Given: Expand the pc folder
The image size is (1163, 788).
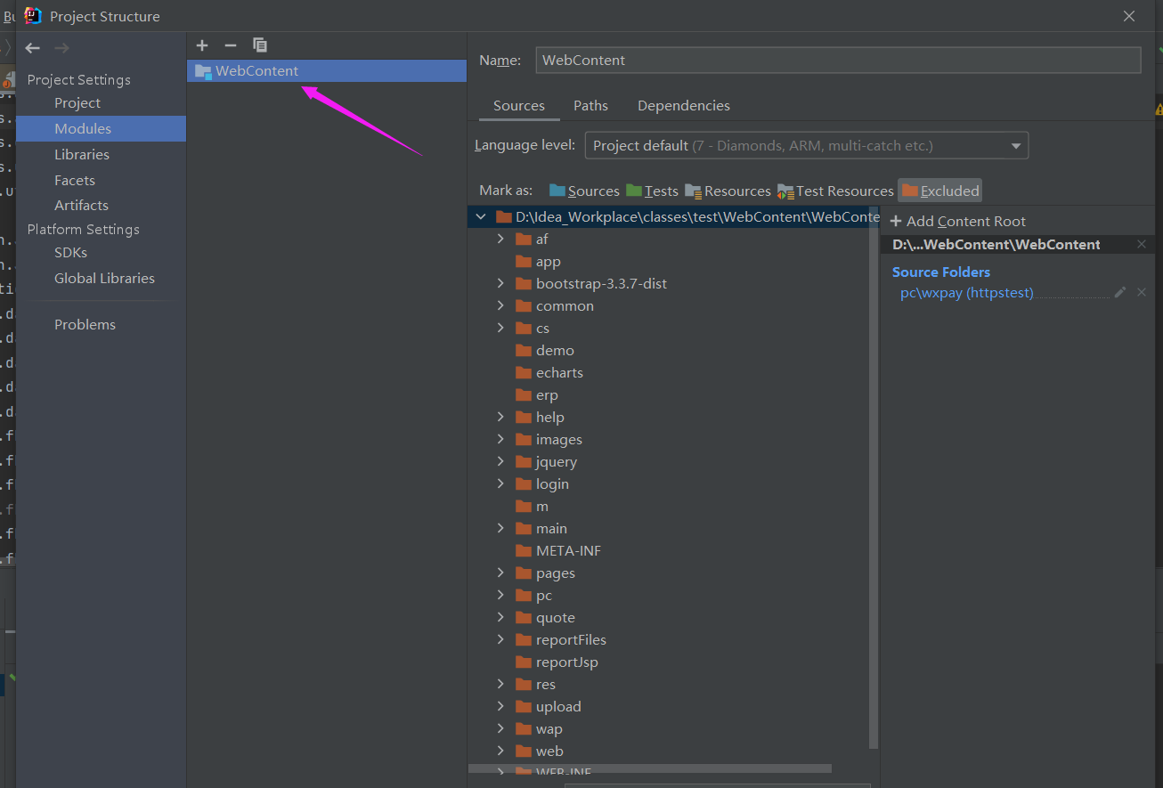Looking at the screenshot, I should (500, 595).
